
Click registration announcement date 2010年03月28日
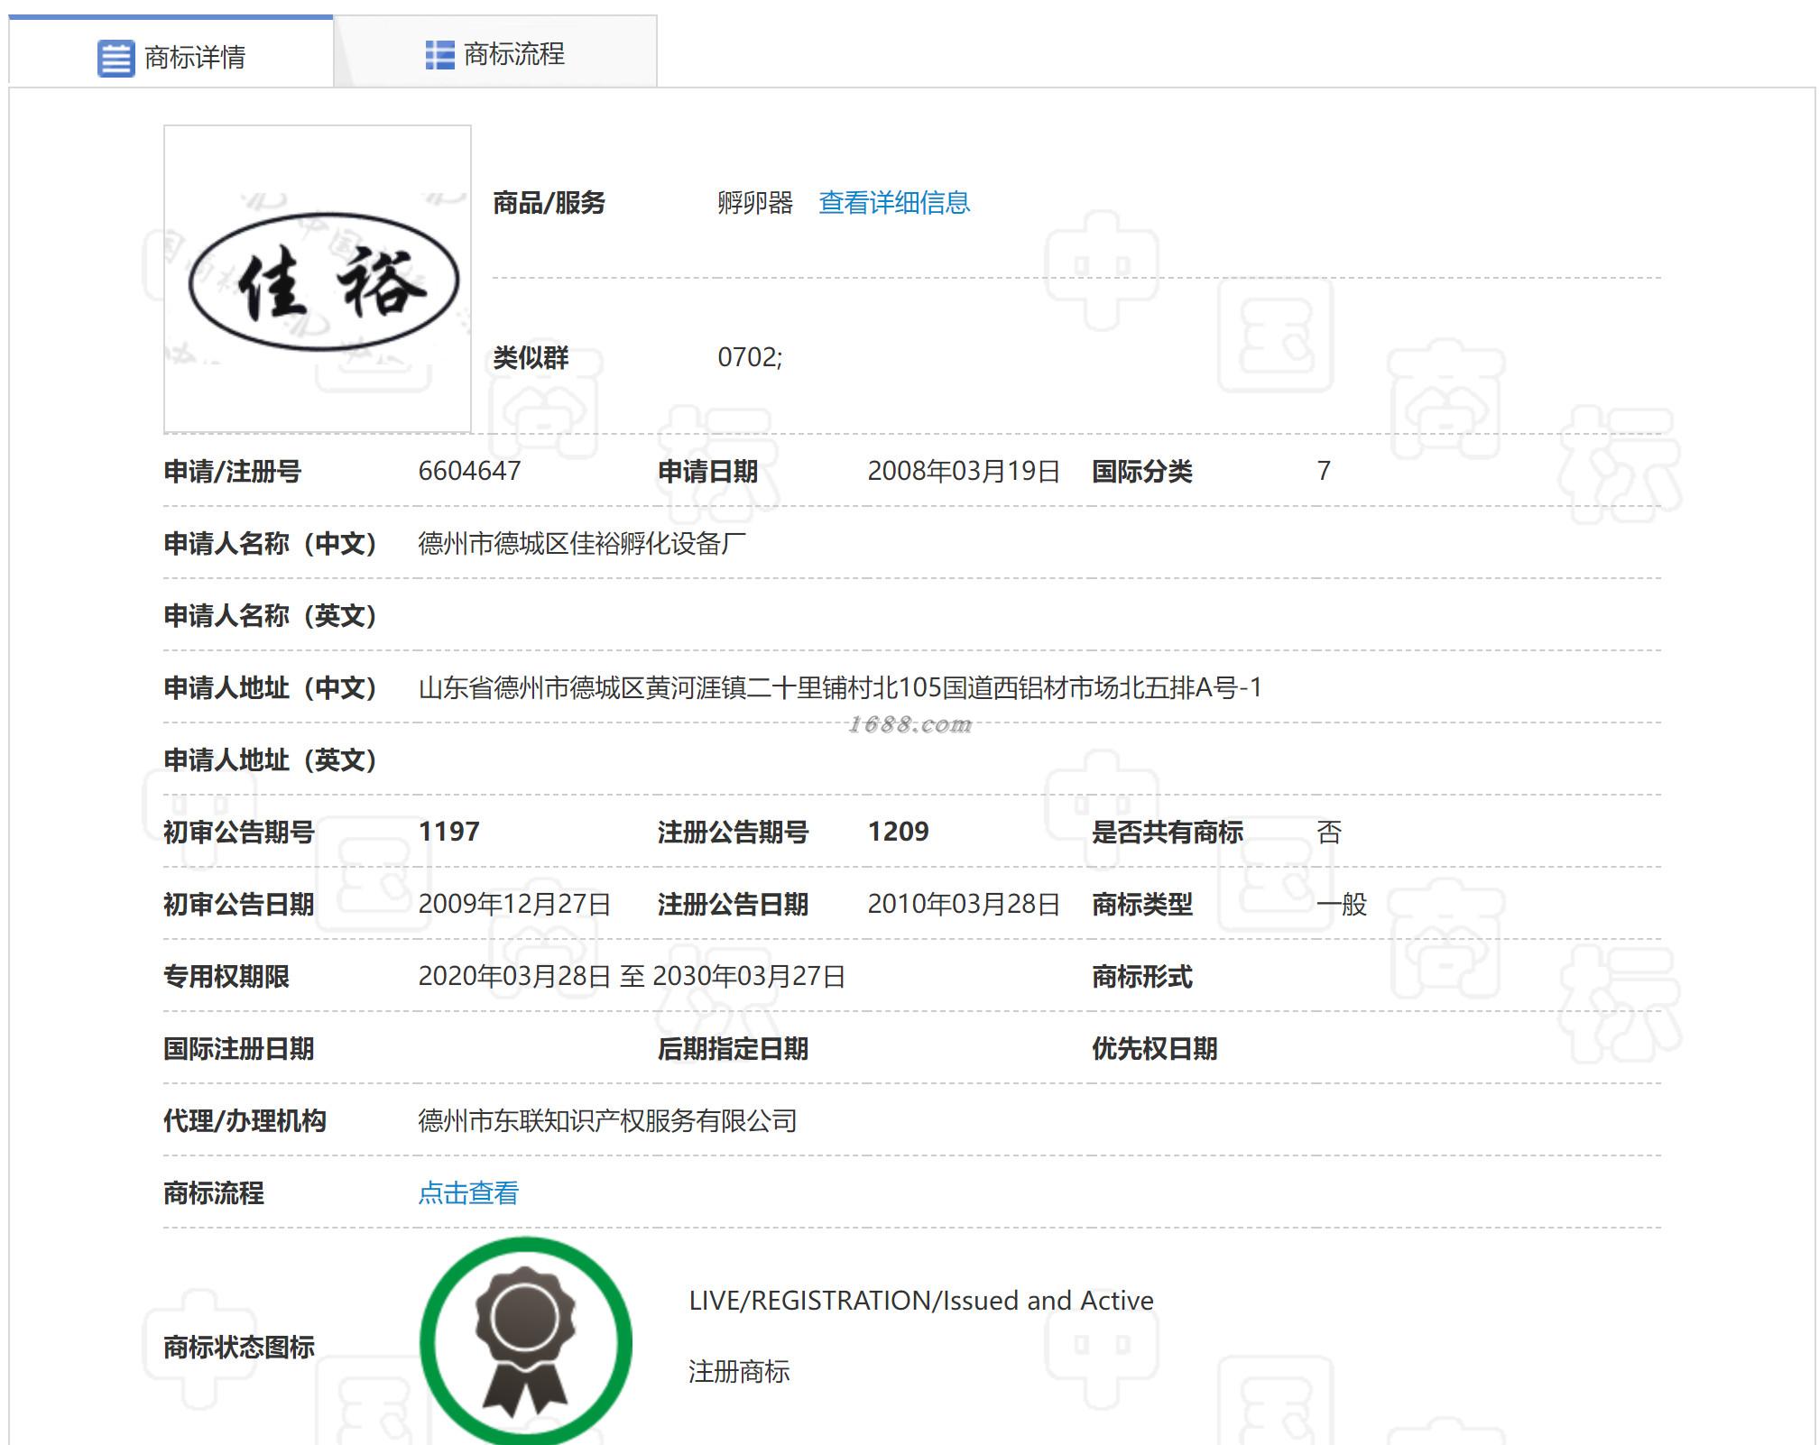point(964,904)
